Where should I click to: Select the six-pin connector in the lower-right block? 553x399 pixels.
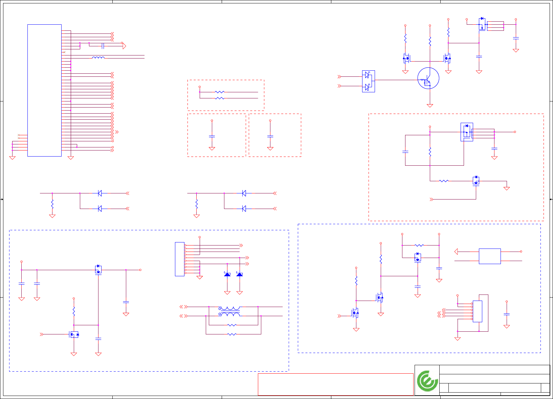tap(478, 311)
